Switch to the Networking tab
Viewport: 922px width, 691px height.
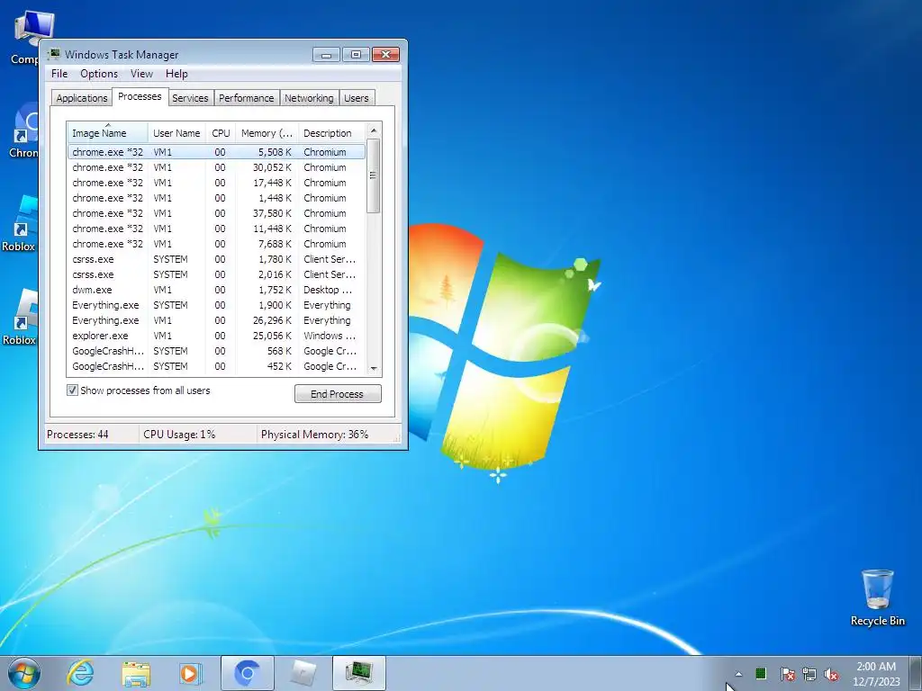point(309,98)
